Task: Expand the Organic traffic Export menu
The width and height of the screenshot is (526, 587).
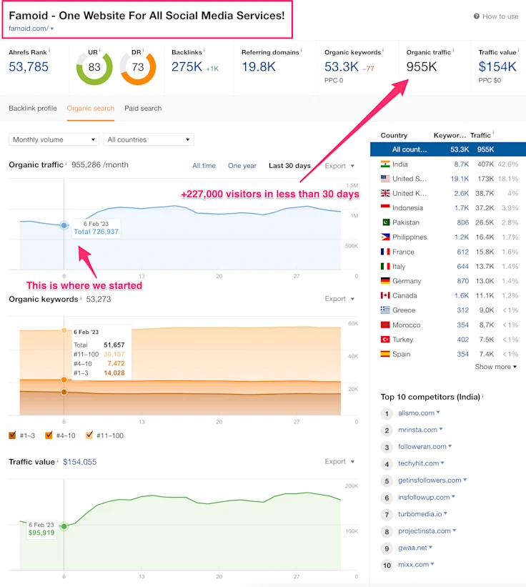Action: pyautogui.click(x=339, y=166)
